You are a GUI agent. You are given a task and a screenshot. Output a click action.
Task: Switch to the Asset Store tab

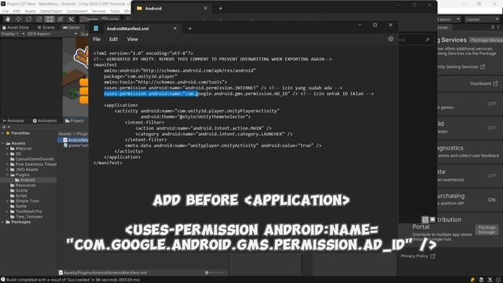click(16, 28)
